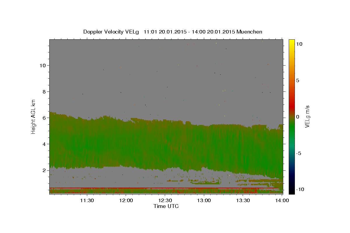This screenshot has width=350, height=233.
Task: Click the colorbar value 0 label
Action: (297, 117)
